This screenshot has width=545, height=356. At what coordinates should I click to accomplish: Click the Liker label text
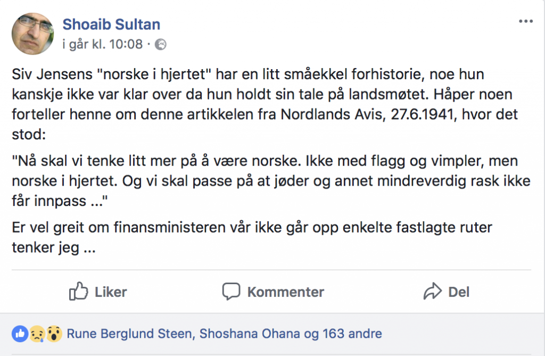point(111,292)
